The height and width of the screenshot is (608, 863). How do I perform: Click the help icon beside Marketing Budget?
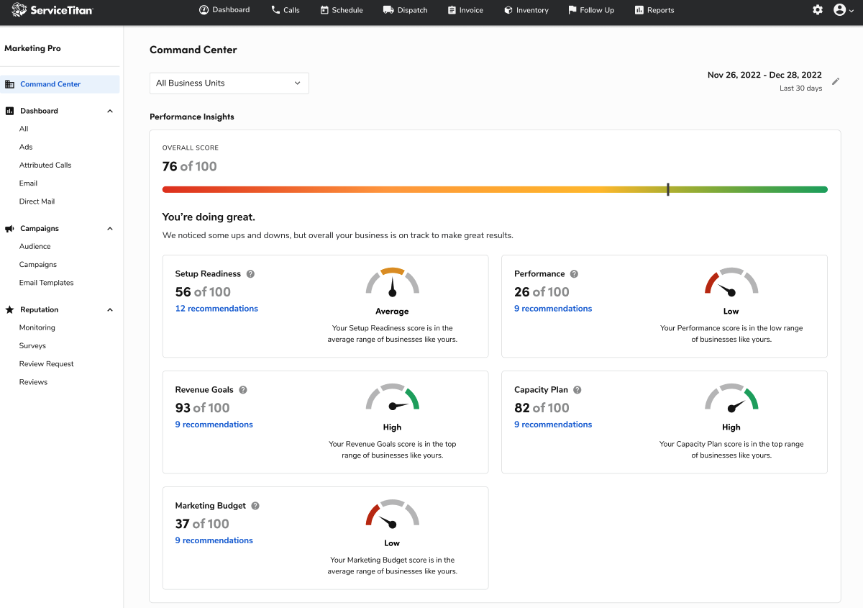pos(255,506)
